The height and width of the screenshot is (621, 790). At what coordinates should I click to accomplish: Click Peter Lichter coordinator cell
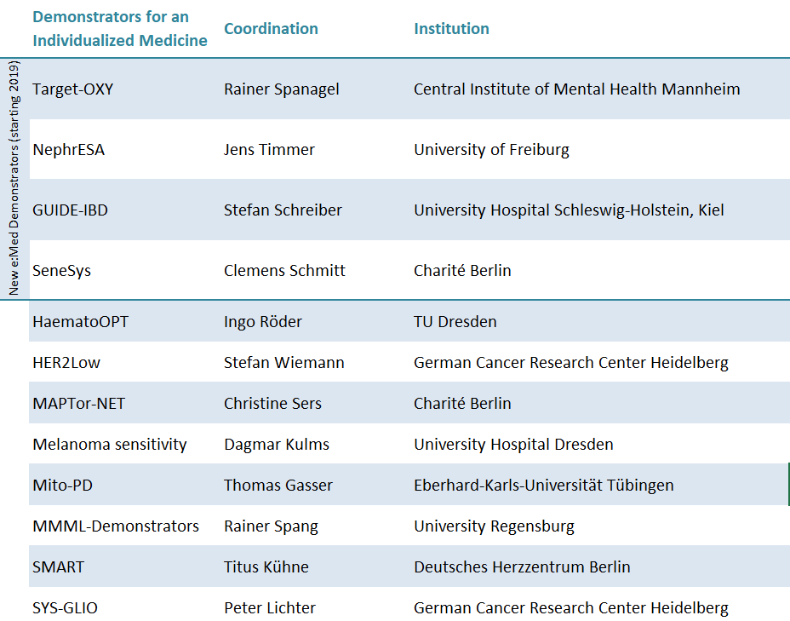tap(270, 607)
